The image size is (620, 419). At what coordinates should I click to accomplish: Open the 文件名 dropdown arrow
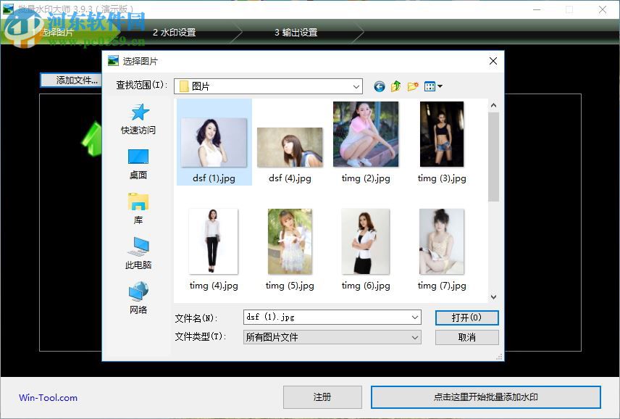tap(415, 317)
